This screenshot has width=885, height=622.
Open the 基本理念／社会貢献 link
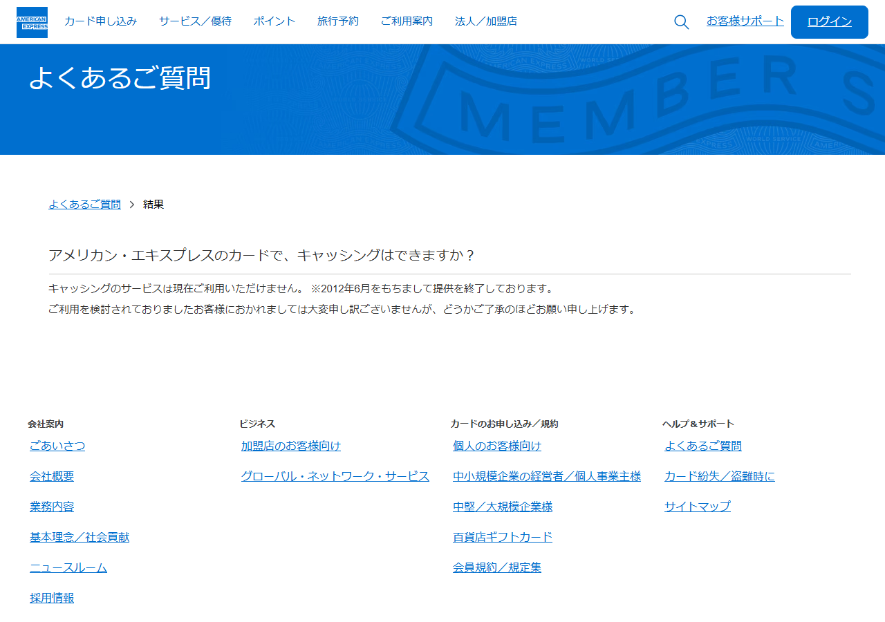80,537
